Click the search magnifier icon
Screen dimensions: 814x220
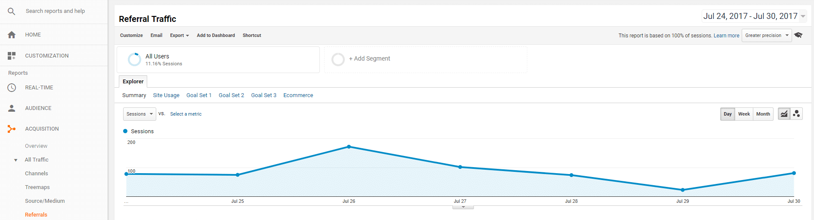tap(12, 12)
